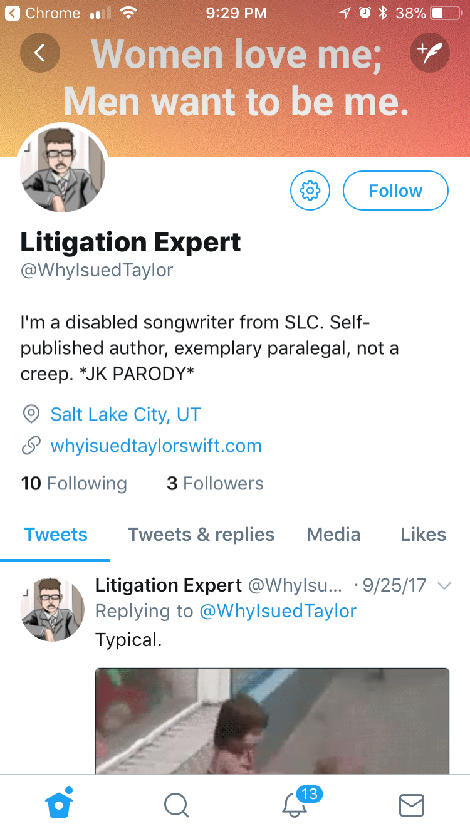The width and height of the screenshot is (470, 836).
Task: Open the profile avatar picture
Action: click(x=62, y=169)
